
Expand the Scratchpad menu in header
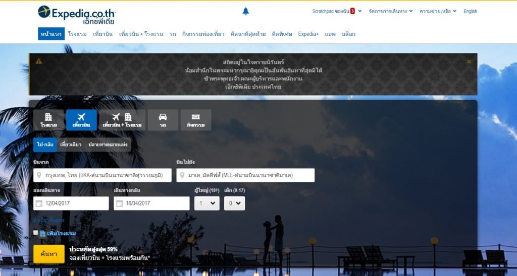click(x=337, y=11)
